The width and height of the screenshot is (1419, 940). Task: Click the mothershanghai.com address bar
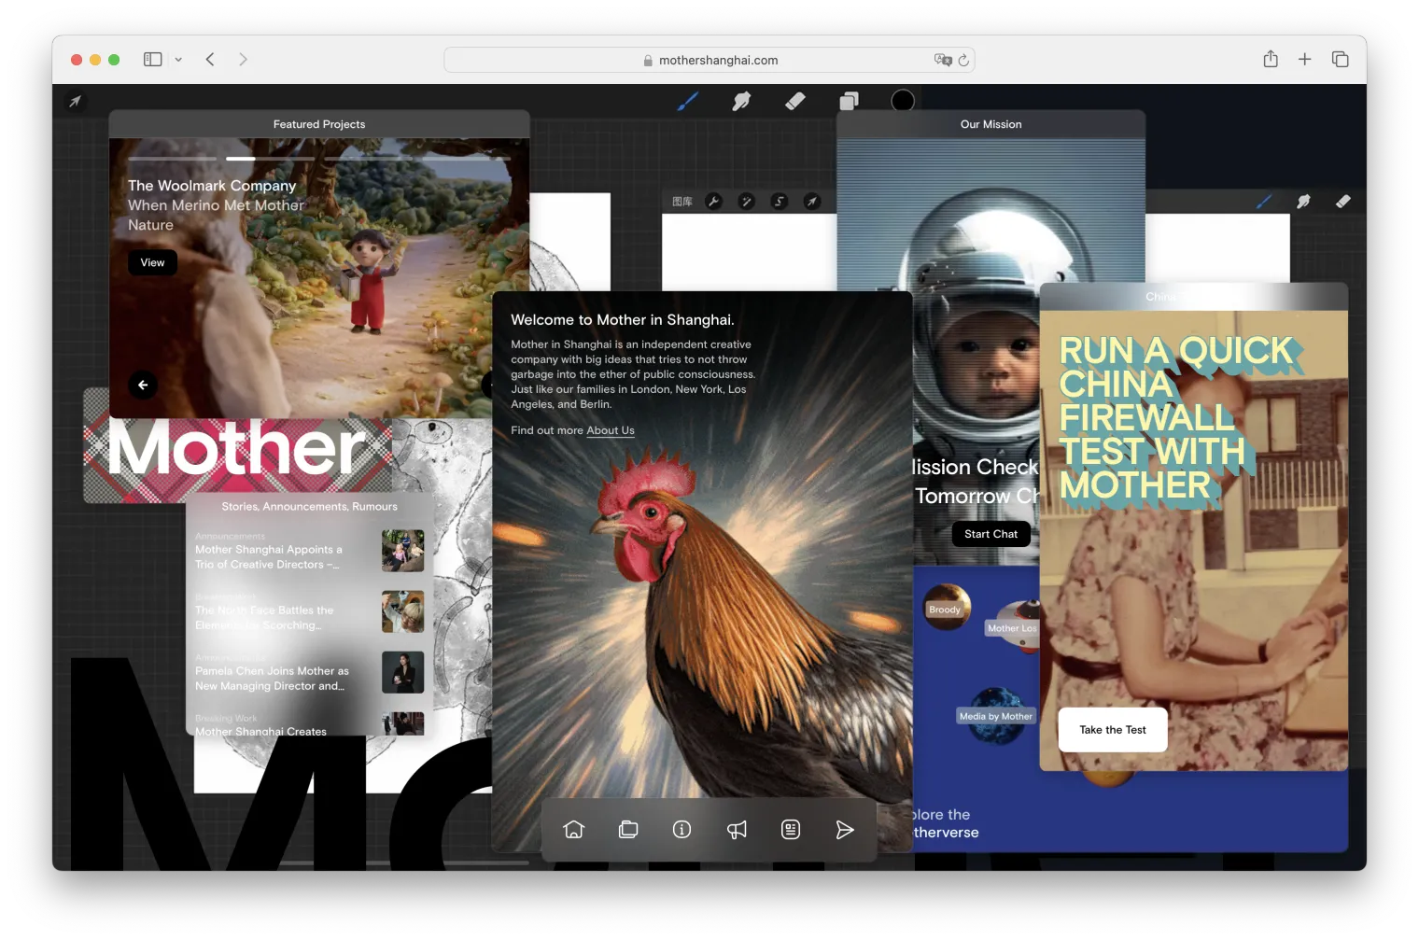709,60
